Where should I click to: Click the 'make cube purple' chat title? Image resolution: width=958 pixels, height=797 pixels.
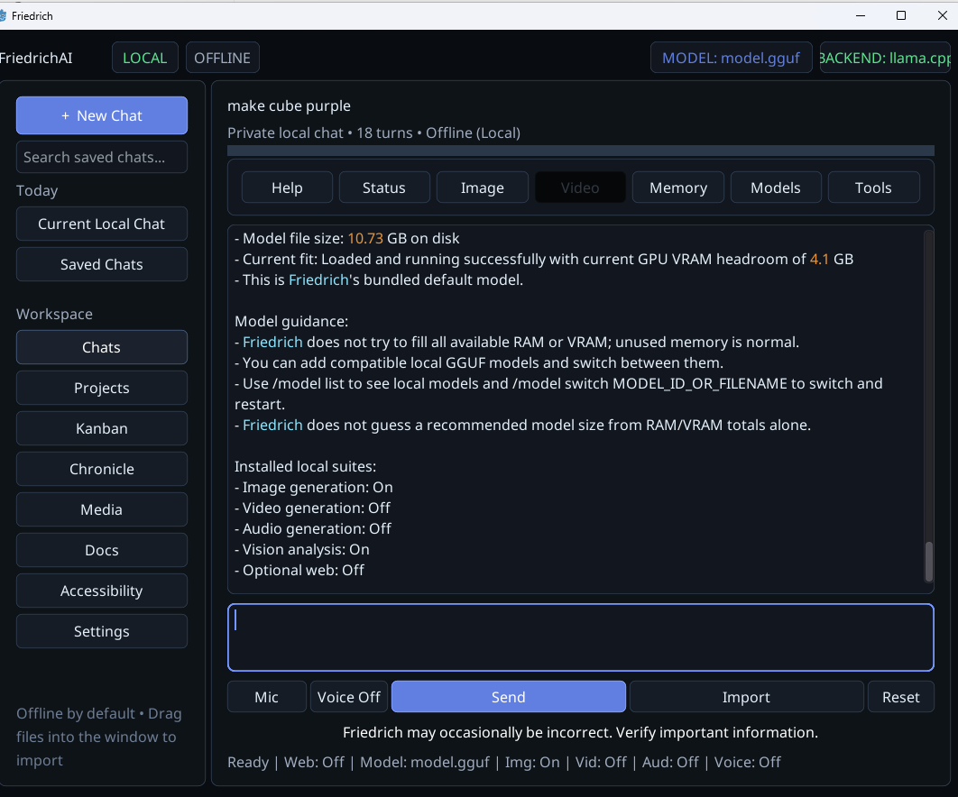coord(289,105)
